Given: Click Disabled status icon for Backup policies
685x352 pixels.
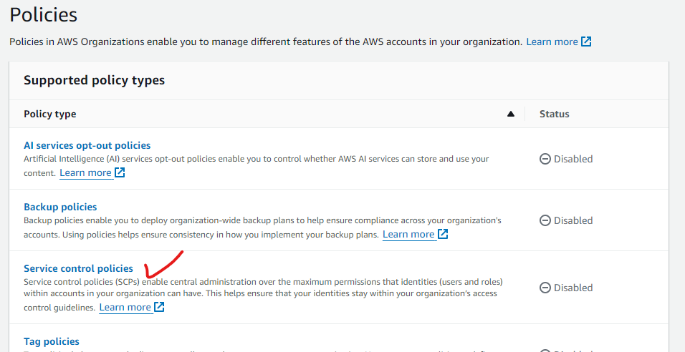Looking at the screenshot, I should pos(545,220).
